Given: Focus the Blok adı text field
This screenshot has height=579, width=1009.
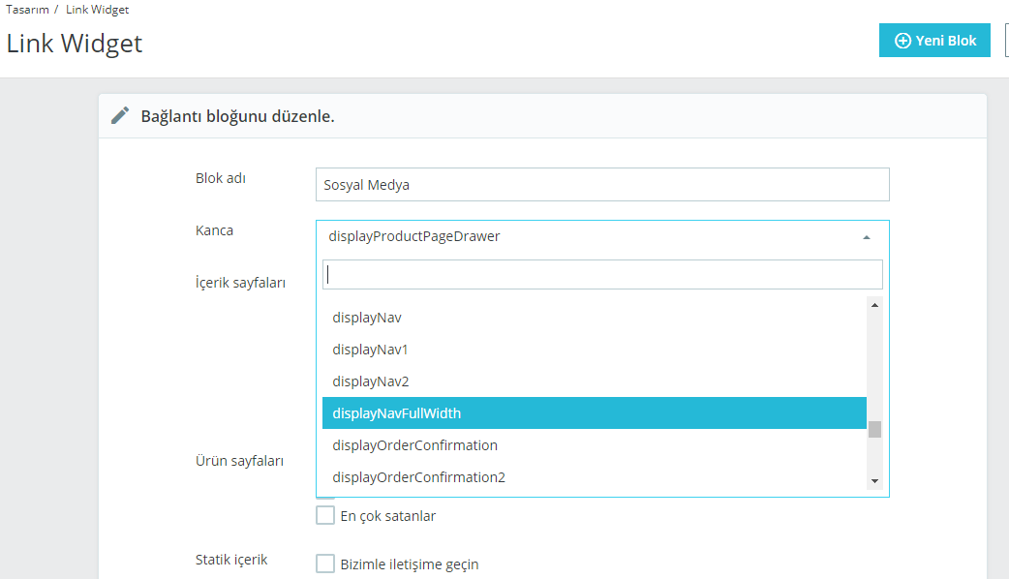Looking at the screenshot, I should (x=602, y=185).
